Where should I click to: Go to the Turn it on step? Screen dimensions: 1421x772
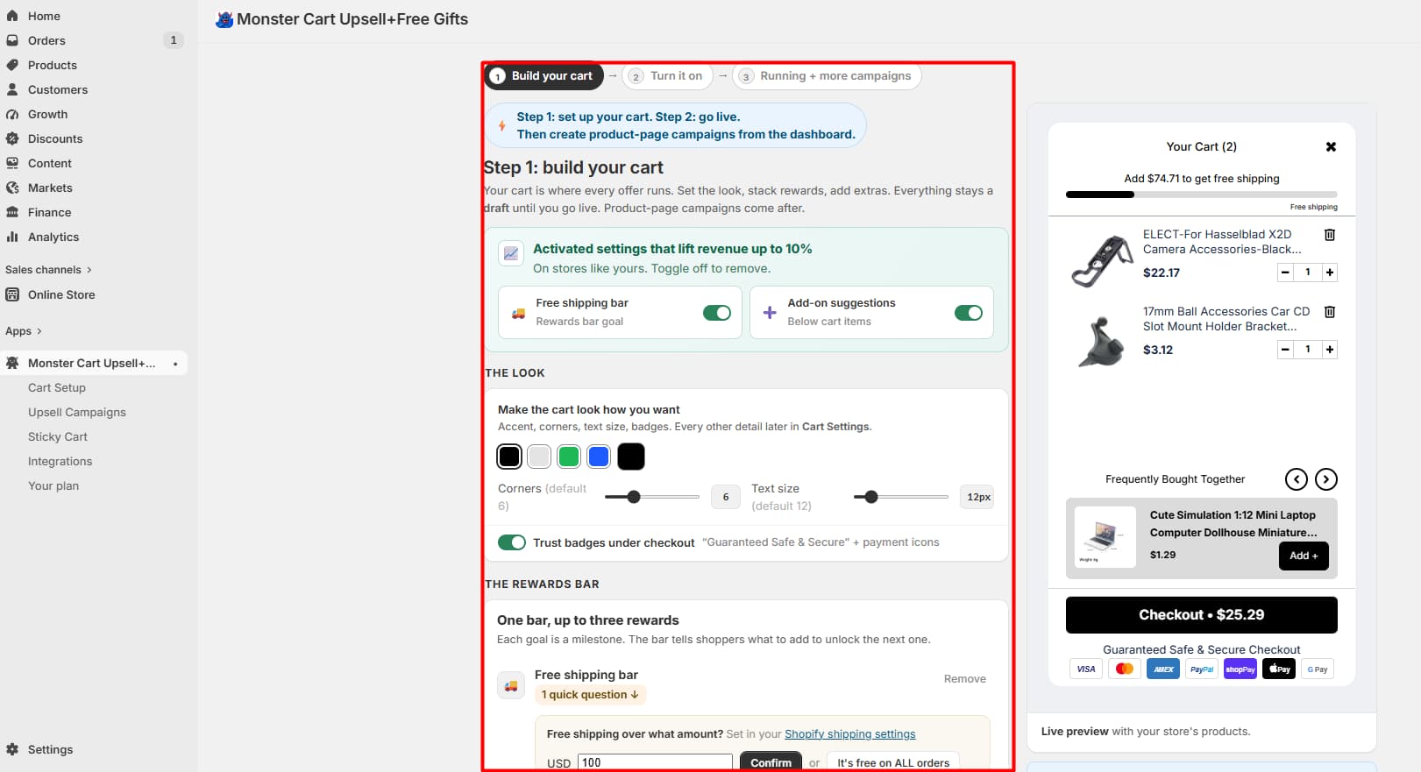point(668,76)
